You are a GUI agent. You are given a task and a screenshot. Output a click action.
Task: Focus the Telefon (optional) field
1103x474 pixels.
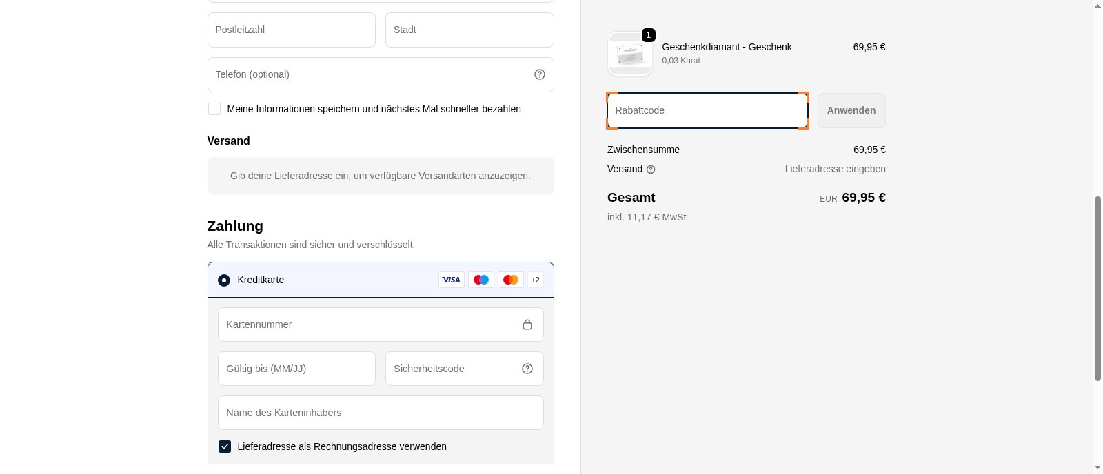[381, 74]
